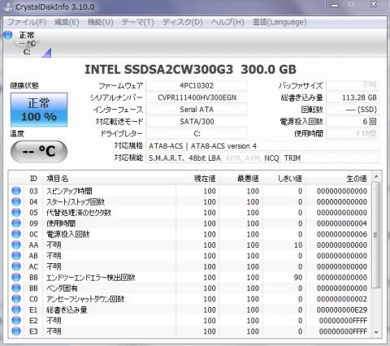The image size is (390, 346).
Task: Click status icon for ID 09 row
Action: pyautogui.click(x=16, y=223)
